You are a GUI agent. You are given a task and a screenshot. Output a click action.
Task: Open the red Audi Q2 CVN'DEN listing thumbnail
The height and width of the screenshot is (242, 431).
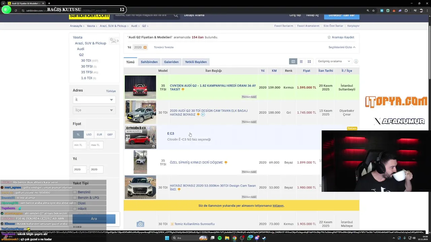[140, 87]
